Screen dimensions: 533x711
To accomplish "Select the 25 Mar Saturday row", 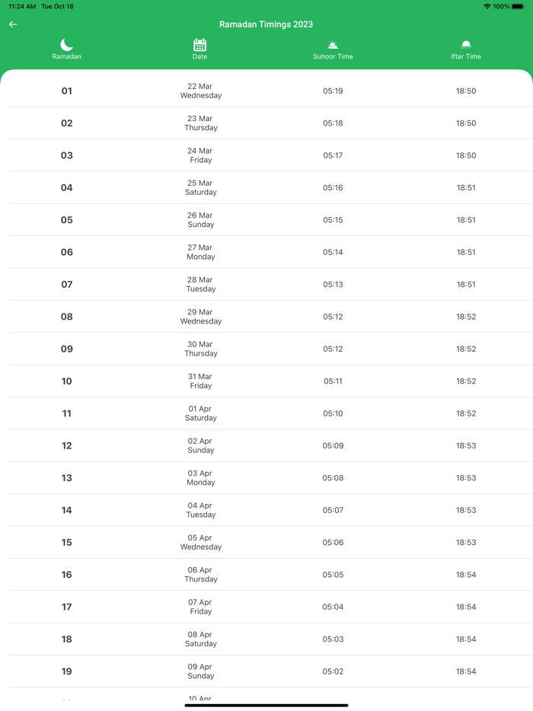I will pos(200,187).
